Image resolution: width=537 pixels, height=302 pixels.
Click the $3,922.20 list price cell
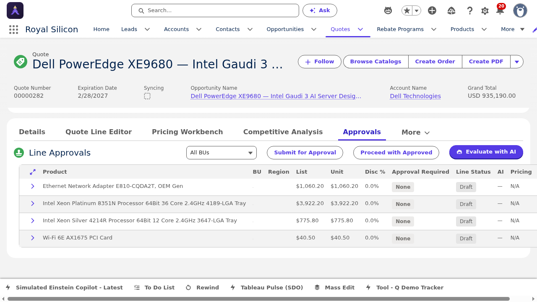pyautogui.click(x=310, y=203)
